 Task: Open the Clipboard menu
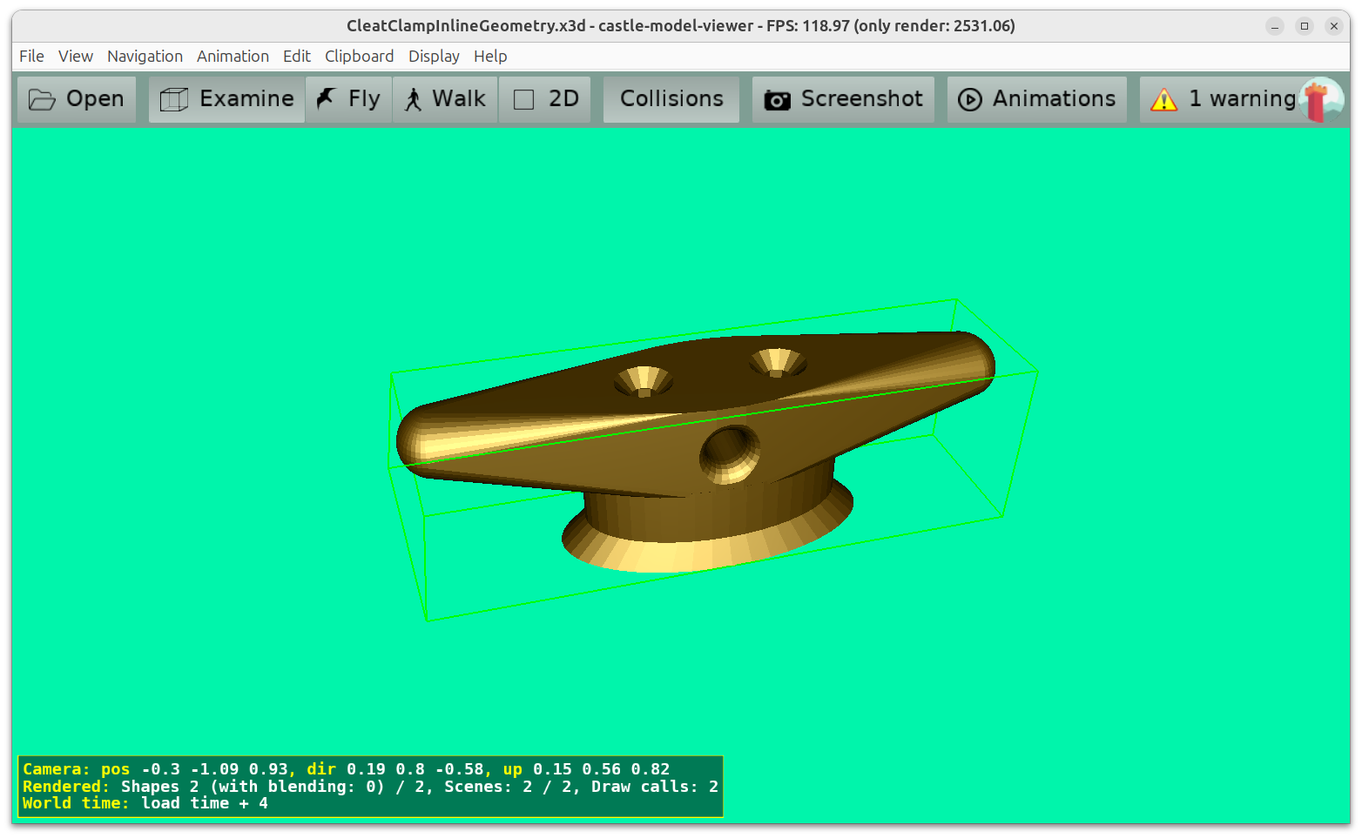point(359,56)
